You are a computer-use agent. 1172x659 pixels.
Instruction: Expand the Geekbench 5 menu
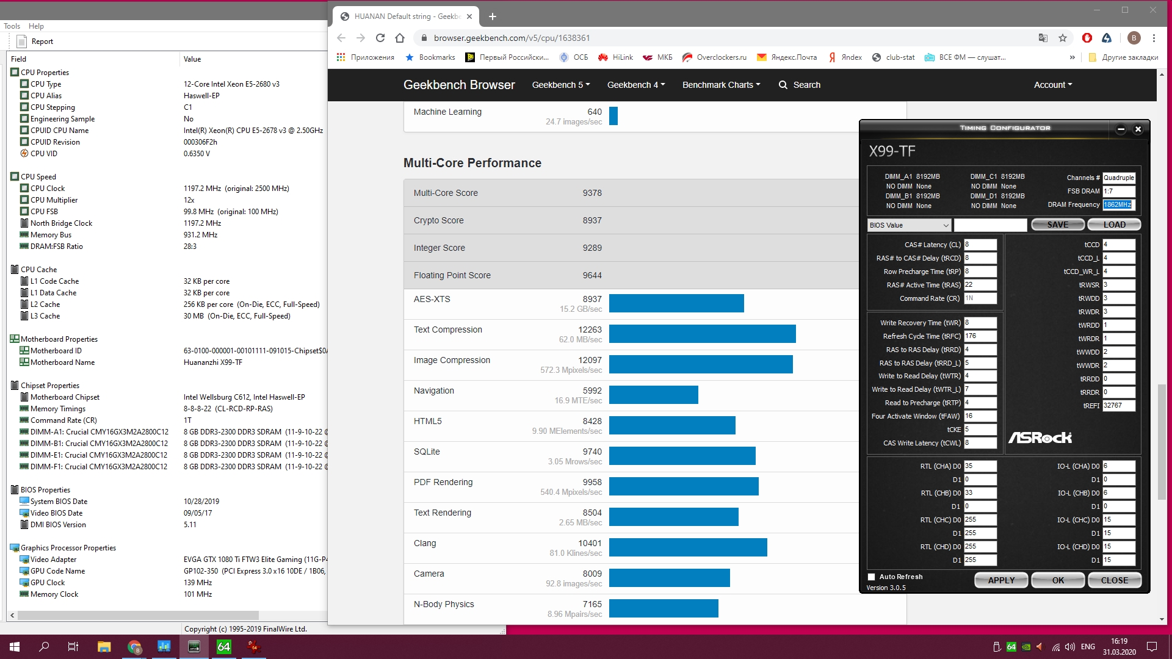(560, 85)
